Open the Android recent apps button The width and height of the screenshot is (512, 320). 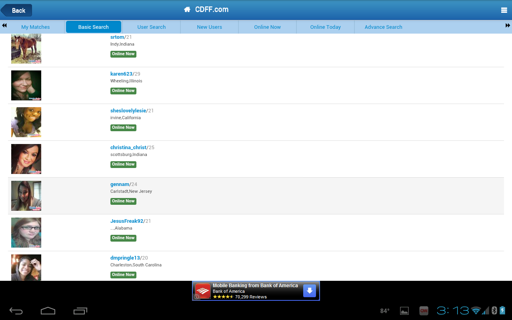coord(80,311)
